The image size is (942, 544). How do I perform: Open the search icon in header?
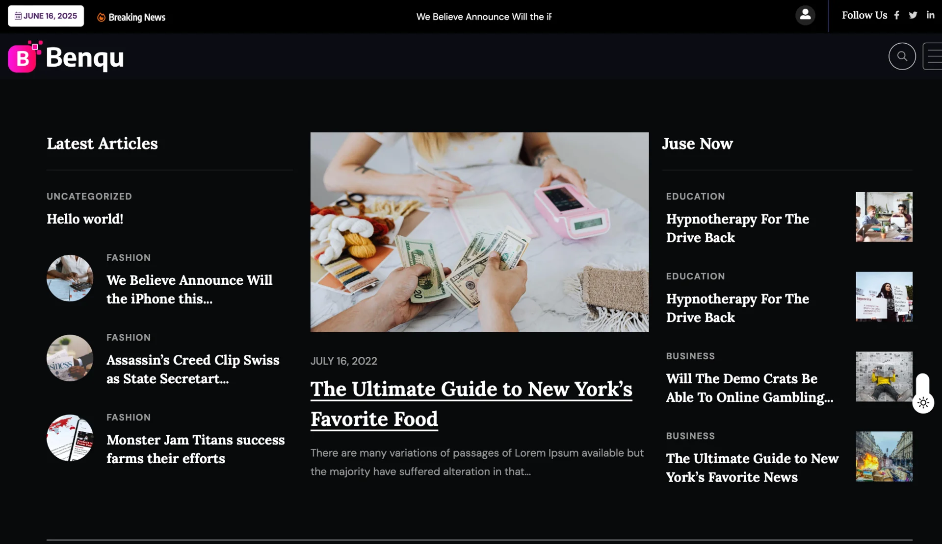click(902, 56)
